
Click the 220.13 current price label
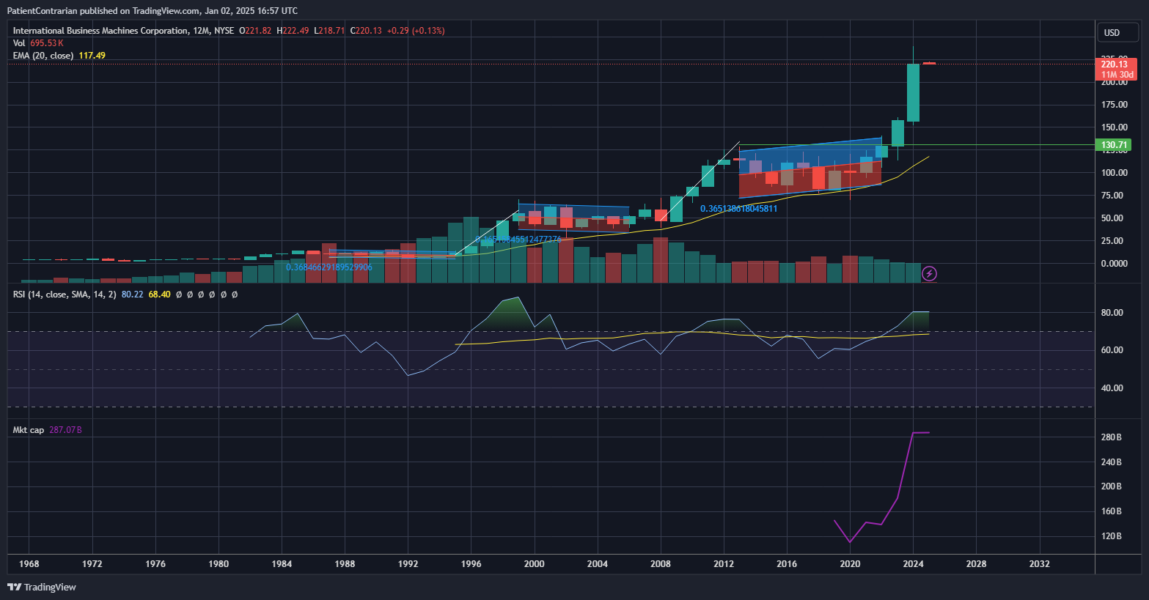[x=1115, y=64]
